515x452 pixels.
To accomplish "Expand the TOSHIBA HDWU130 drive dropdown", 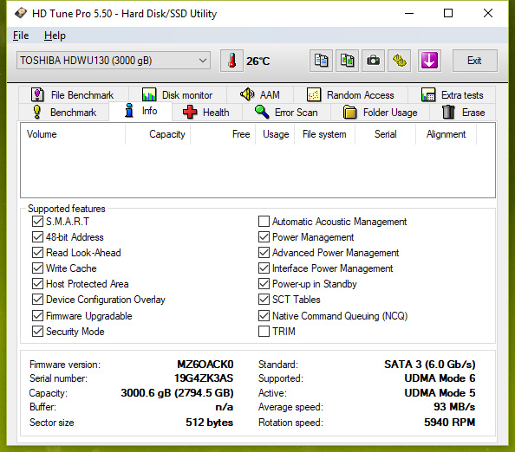I will click(x=114, y=61).
